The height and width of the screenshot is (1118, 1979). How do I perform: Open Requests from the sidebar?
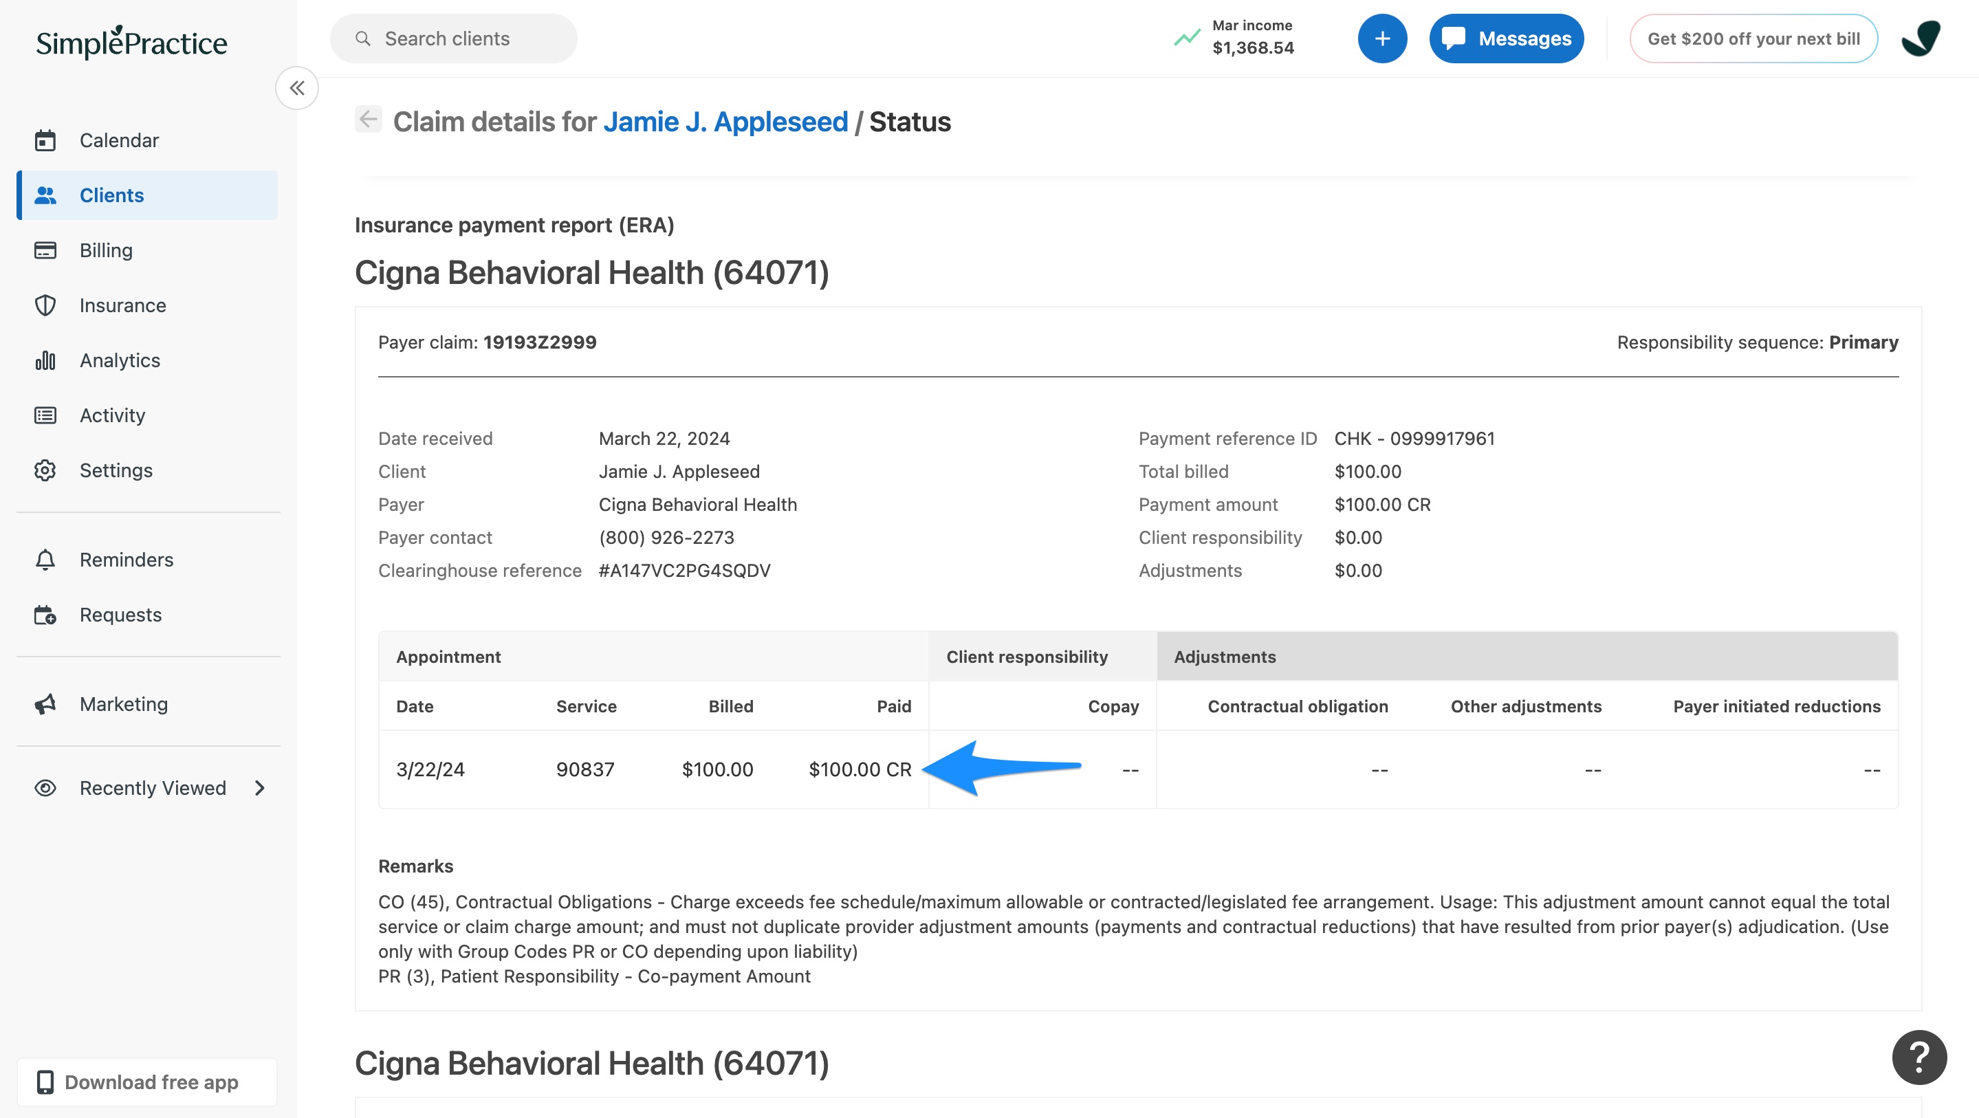[148, 615]
